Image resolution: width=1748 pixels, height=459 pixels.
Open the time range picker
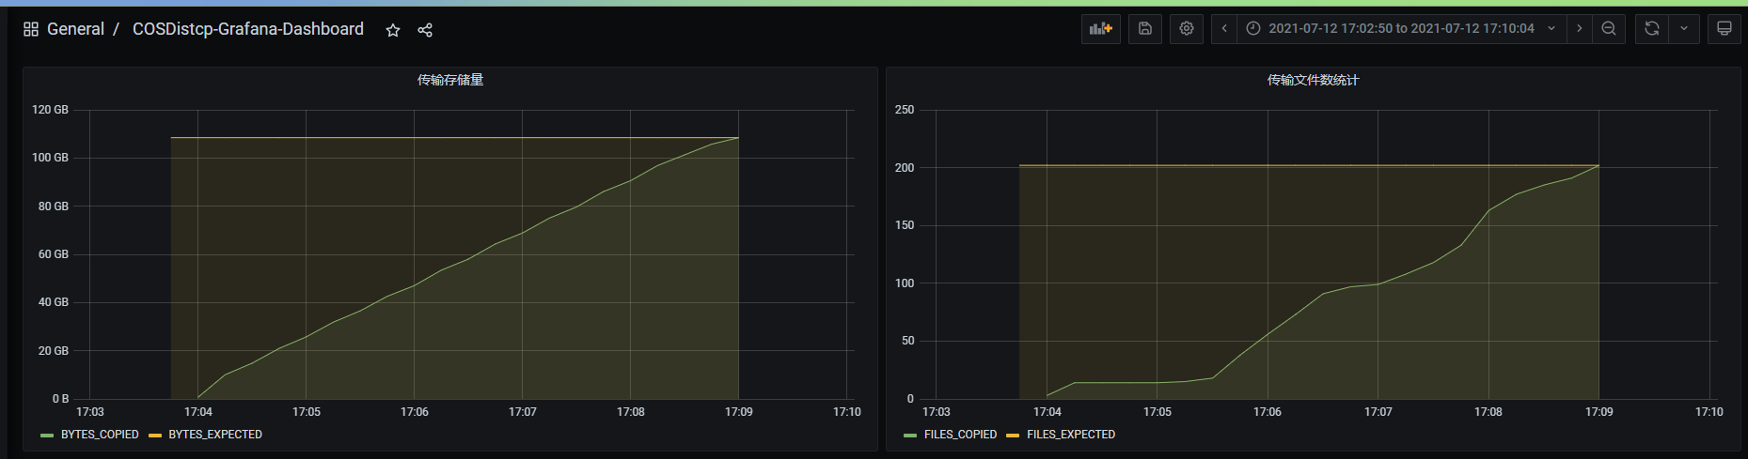(x=1402, y=28)
